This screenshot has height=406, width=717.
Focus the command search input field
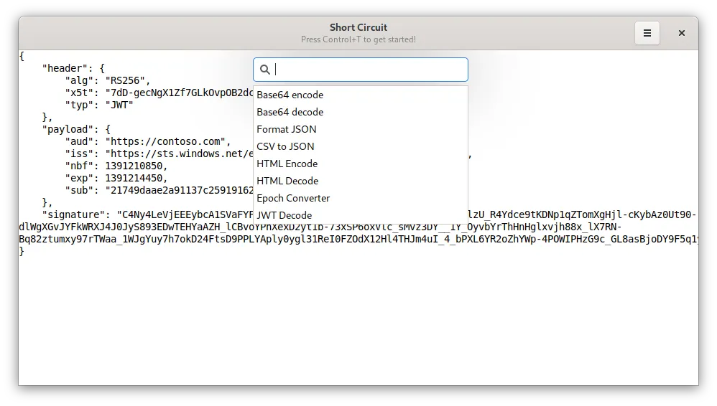pyautogui.click(x=361, y=70)
